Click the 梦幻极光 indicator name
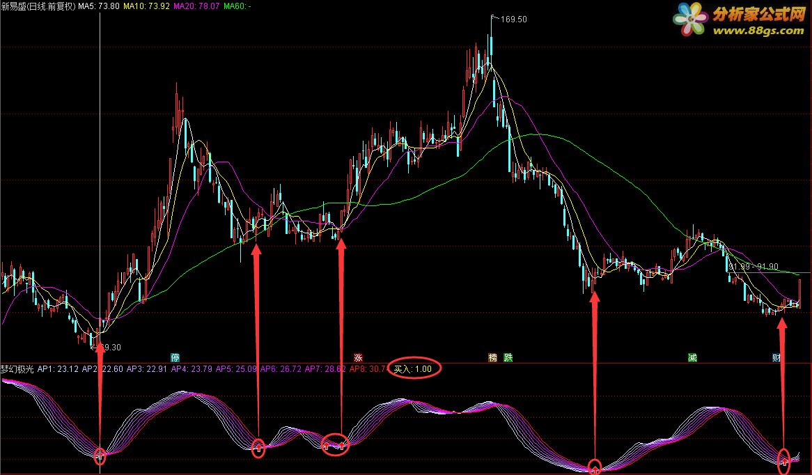812x475 pixels. coord(17,369)
